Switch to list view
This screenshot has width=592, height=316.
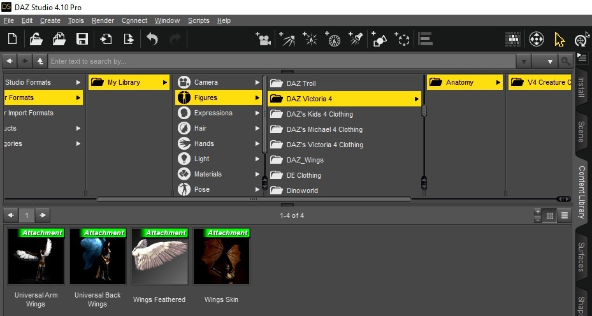click(565, 215)
